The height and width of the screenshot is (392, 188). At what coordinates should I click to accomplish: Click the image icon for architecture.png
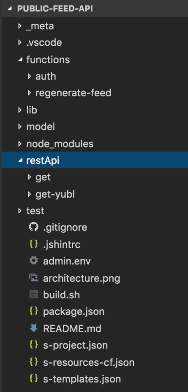pos(34,278)
